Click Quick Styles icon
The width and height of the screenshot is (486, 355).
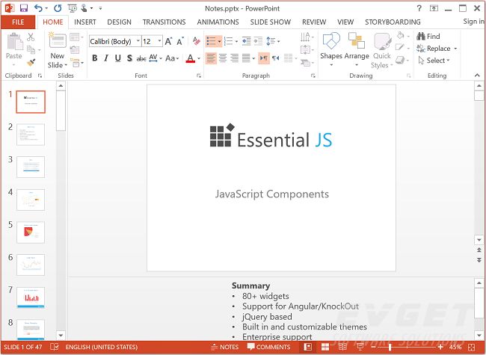[382, 42]
